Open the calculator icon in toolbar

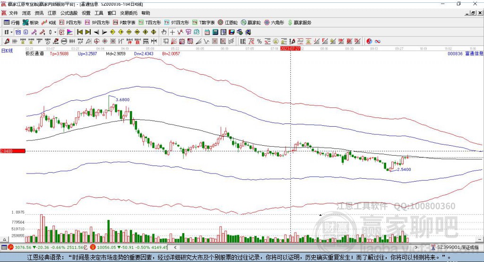click(215, 32)
